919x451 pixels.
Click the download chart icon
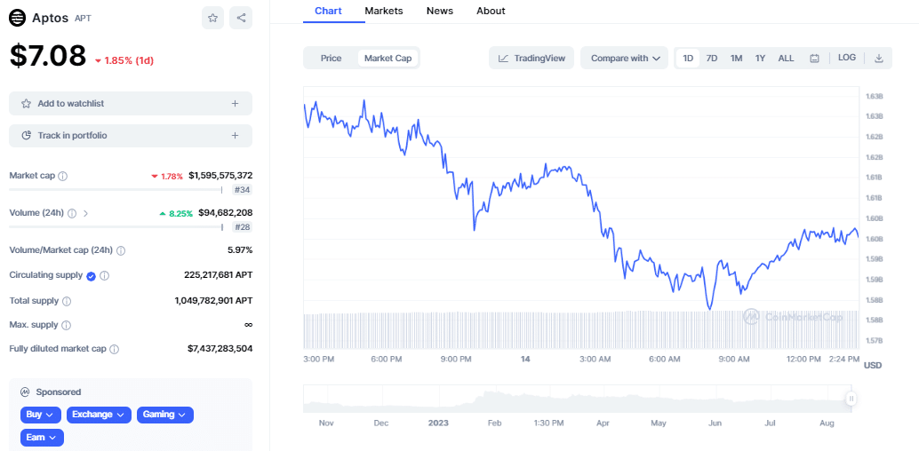(878, 58)
